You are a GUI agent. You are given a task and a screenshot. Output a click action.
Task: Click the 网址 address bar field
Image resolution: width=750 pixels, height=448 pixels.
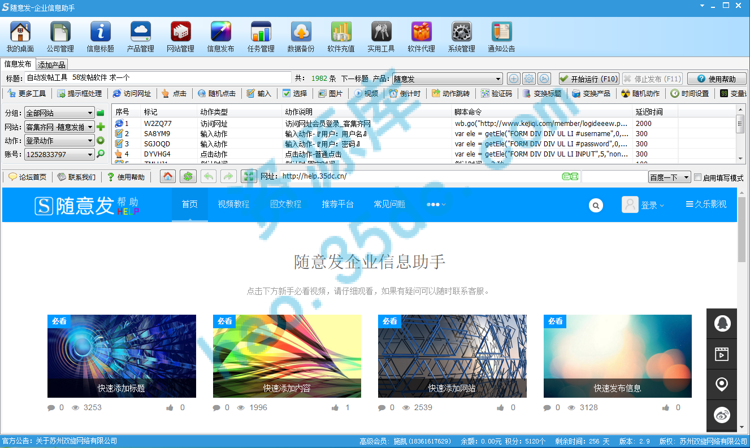point(421,176)
